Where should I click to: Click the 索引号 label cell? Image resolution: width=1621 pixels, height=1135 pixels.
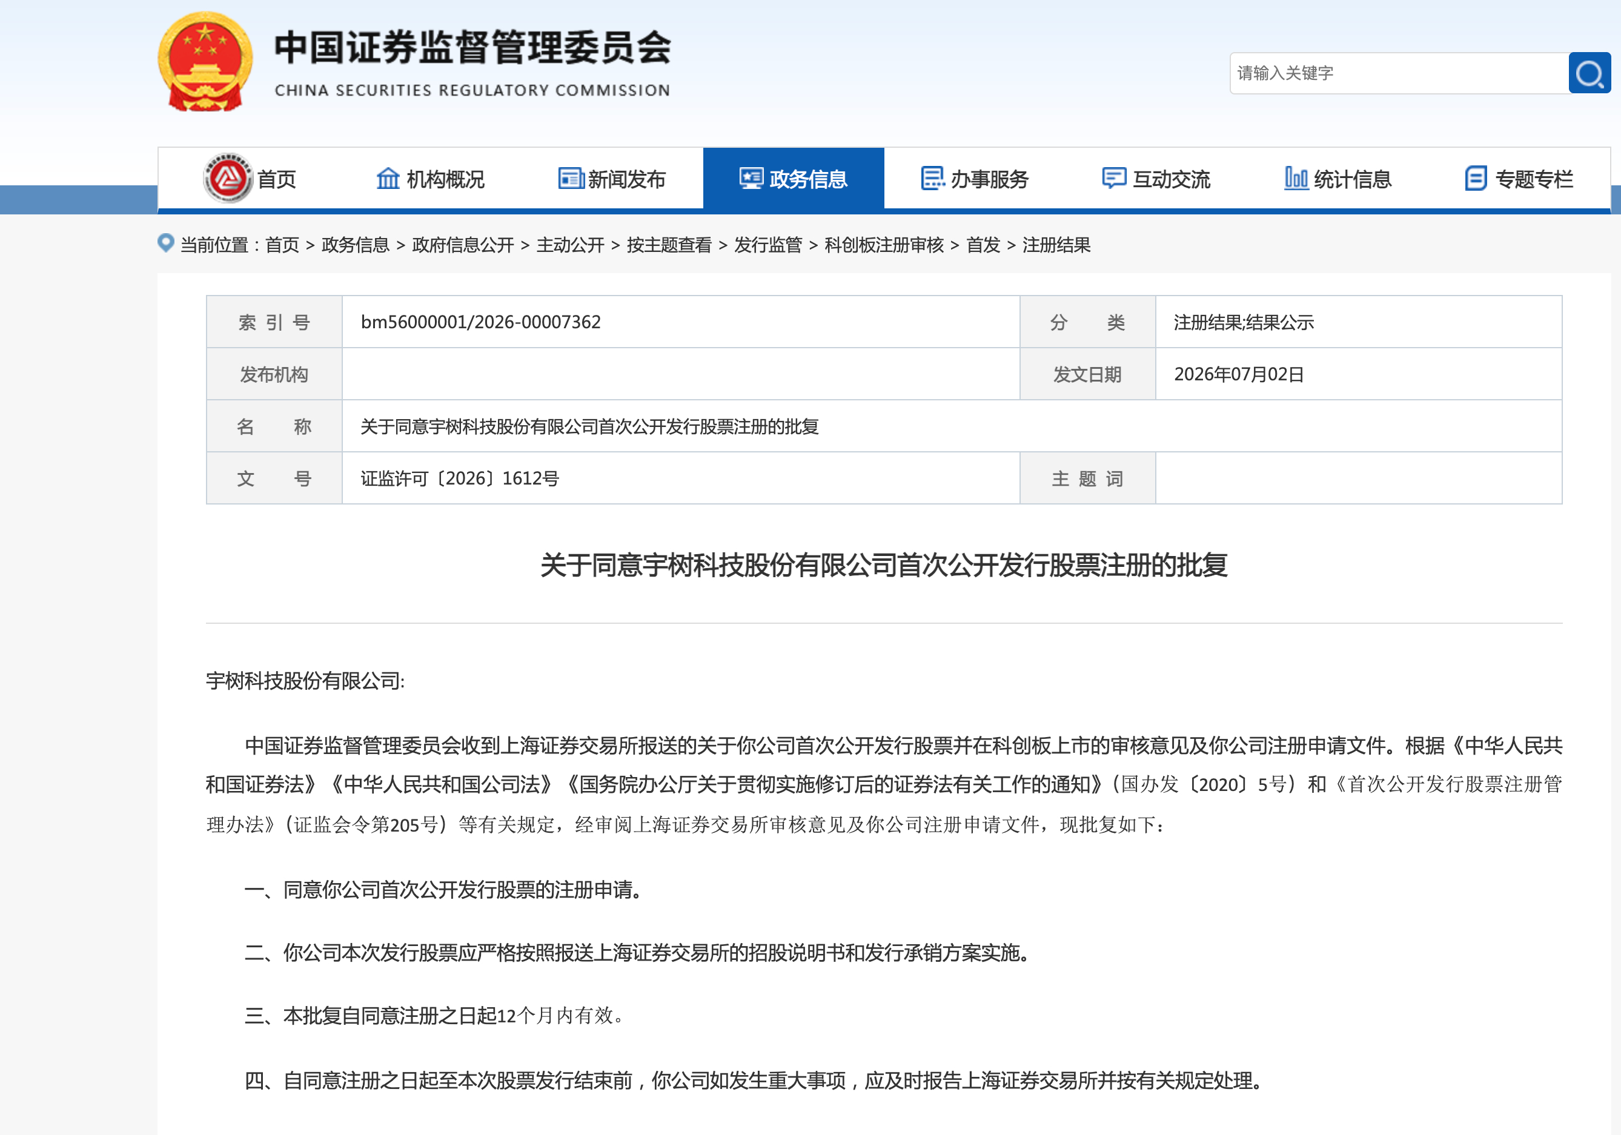click(x=274, y=322)
